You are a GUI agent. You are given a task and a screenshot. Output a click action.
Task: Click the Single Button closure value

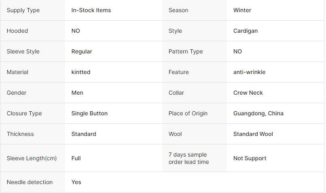pyautogui.click(x=89, y=113)
